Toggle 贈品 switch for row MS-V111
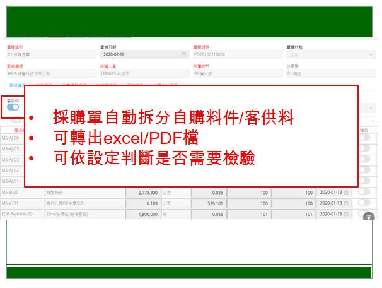The image size is (382, 288). click(x=364, y=202)
